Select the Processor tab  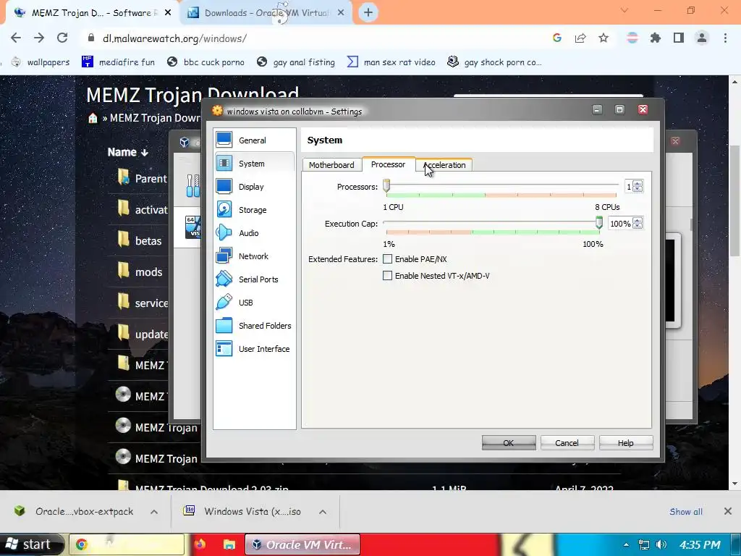click(x=388, y=164)
